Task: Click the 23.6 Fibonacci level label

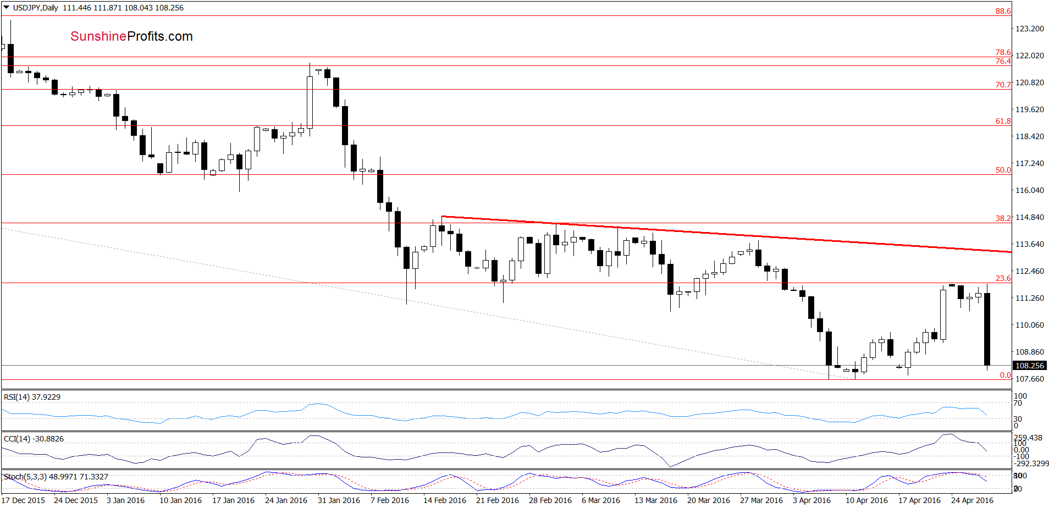Action: click(1003, 278)
